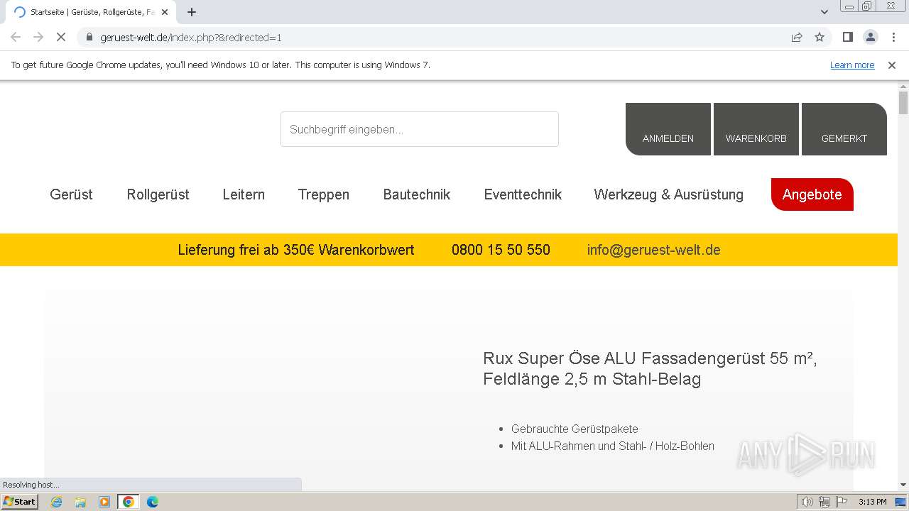Screen dimensions: 909x511
Task: Open the Treppen menu category
Action: coord(324,194)
